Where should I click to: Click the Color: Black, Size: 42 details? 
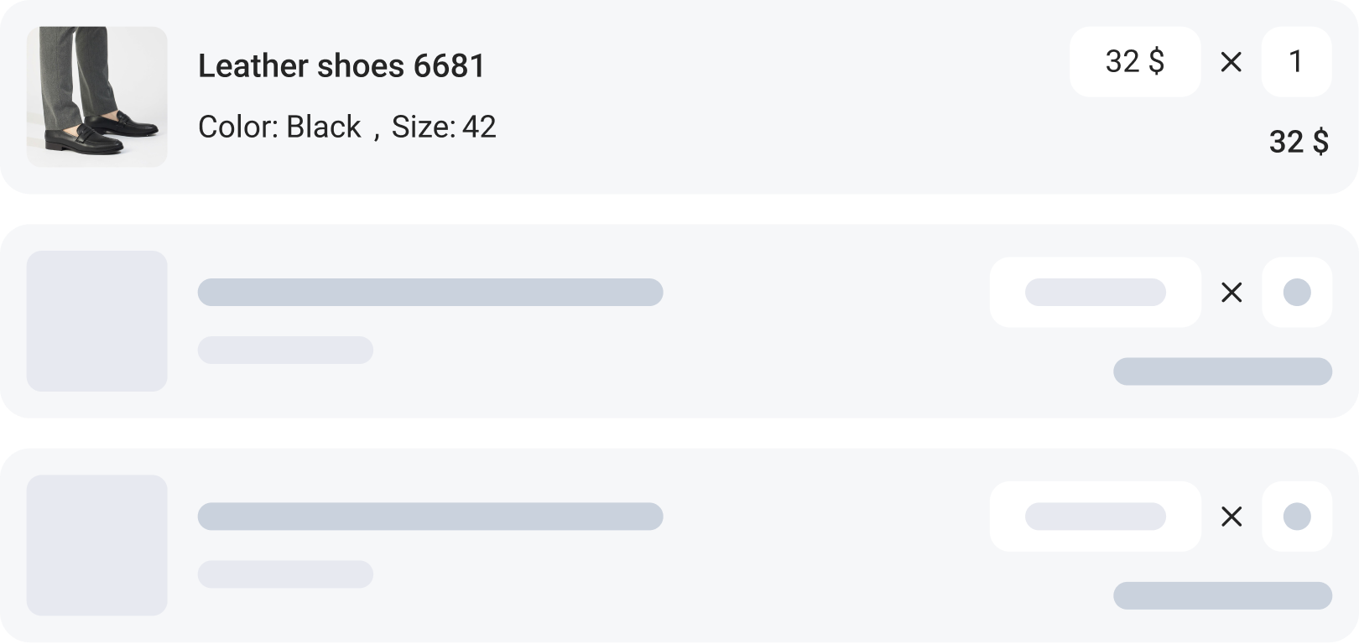click(346, 127)
